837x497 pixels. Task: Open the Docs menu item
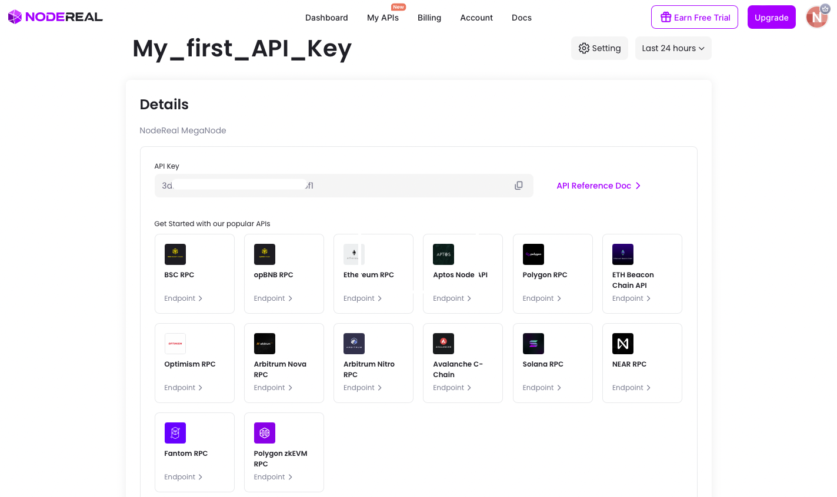click(x=522, y=18)
